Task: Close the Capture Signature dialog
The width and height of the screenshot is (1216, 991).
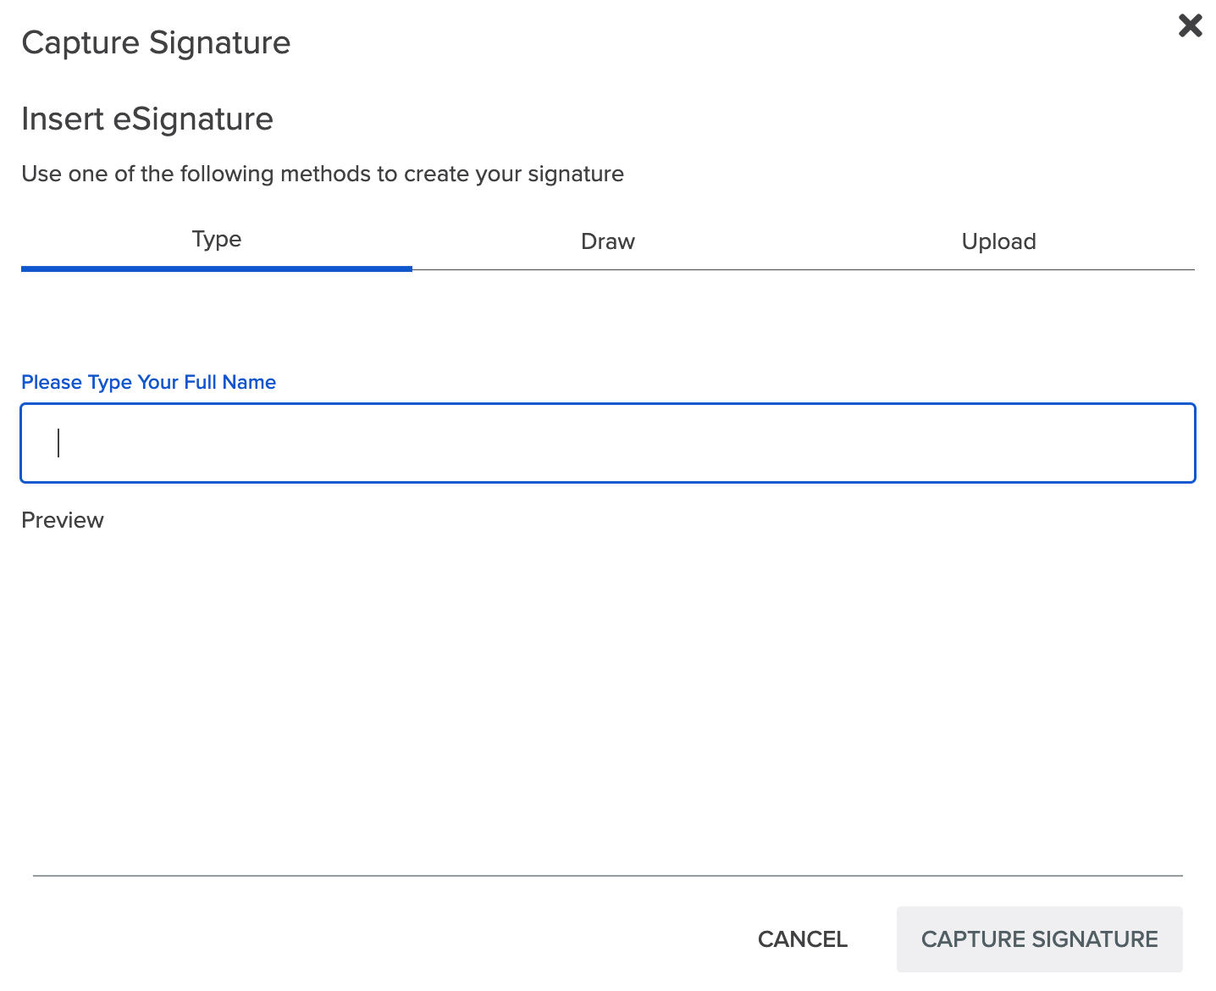Action: (1190, 26)
